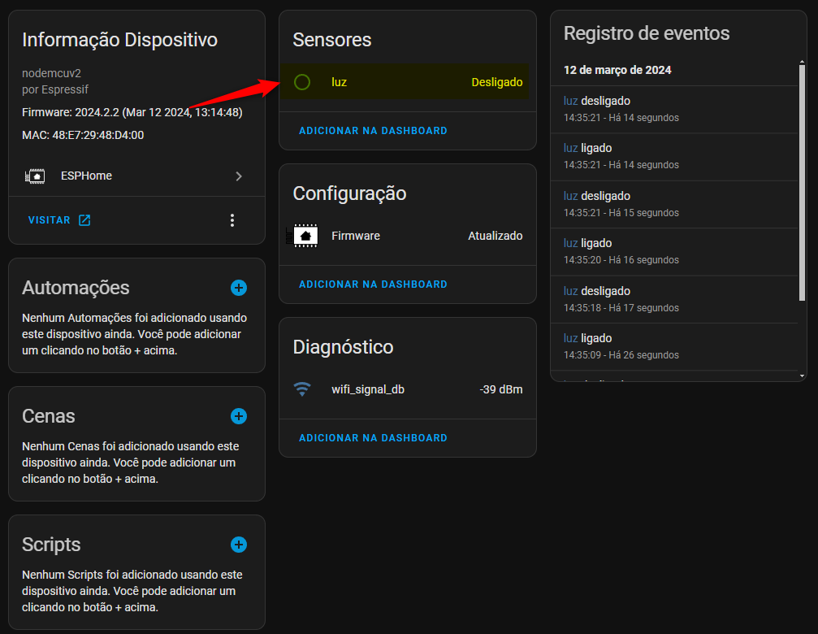Click the VISITAR device link
Viewport: 818px width, 634px height.
coord(49,220)
